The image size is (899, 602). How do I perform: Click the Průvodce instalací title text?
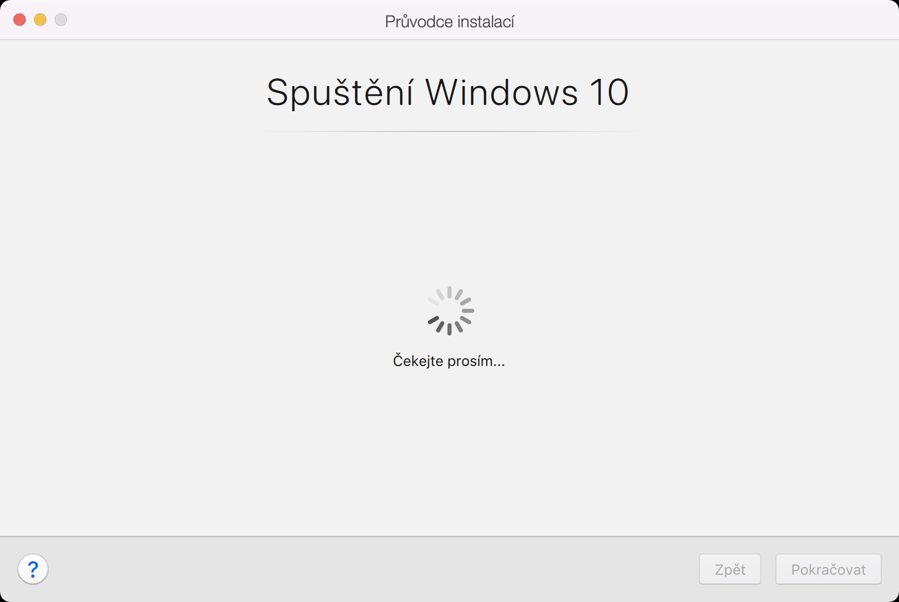click(449, 22)
